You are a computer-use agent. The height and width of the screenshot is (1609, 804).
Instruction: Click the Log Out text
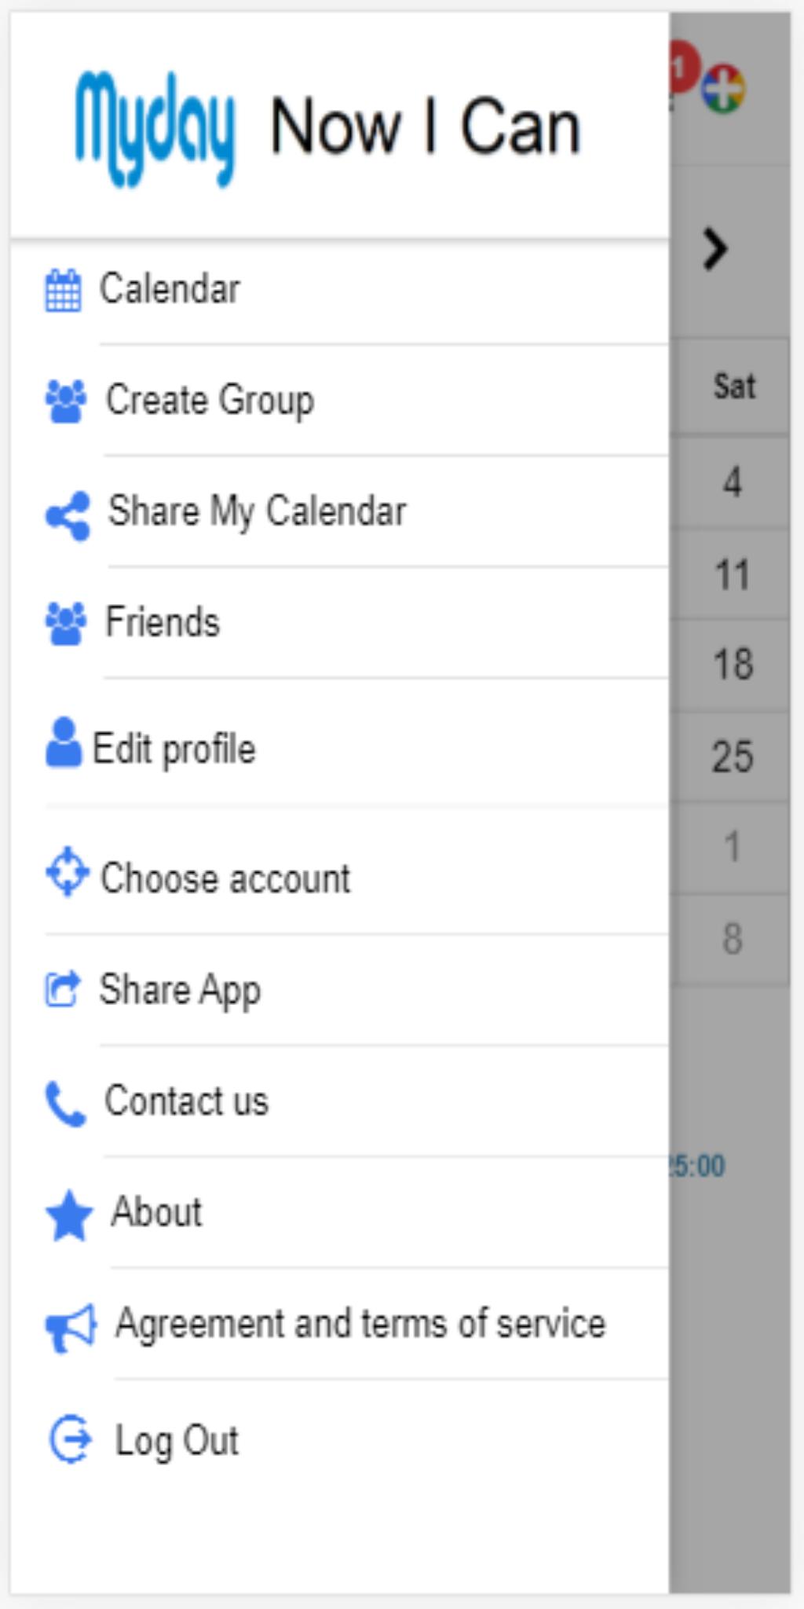point(177,1442)
